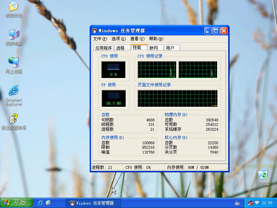Maximize the Task Manager window
Viewport: 277px width, 208px height.
216,31
